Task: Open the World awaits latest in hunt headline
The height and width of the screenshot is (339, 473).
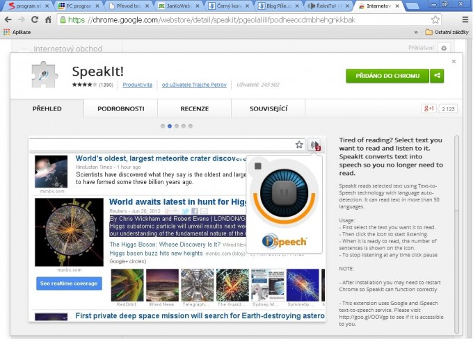Action: (x=177, y=202)
